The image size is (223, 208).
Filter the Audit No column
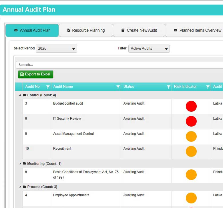[x=48, y=87]
